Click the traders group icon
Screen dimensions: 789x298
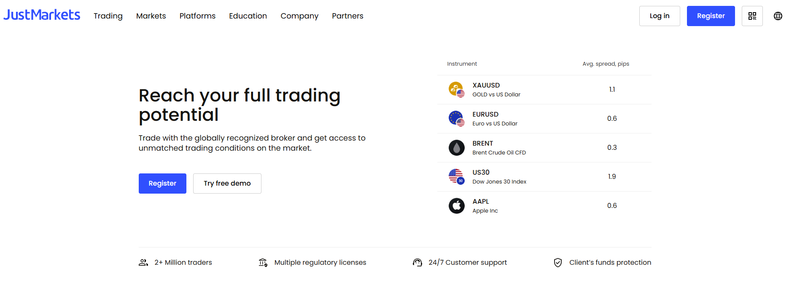[143, 262]
